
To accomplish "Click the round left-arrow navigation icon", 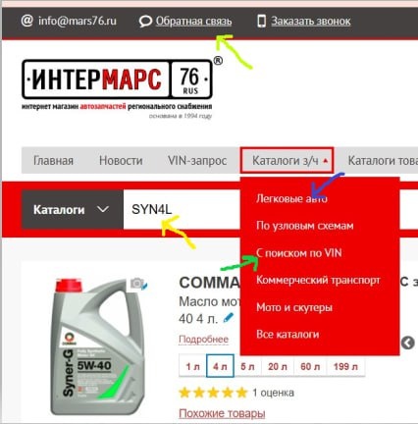I will click(x=407, y=343).
